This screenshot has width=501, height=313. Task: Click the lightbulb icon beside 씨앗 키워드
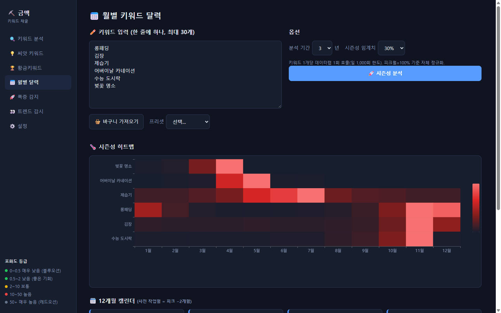(x=12, y=54)
